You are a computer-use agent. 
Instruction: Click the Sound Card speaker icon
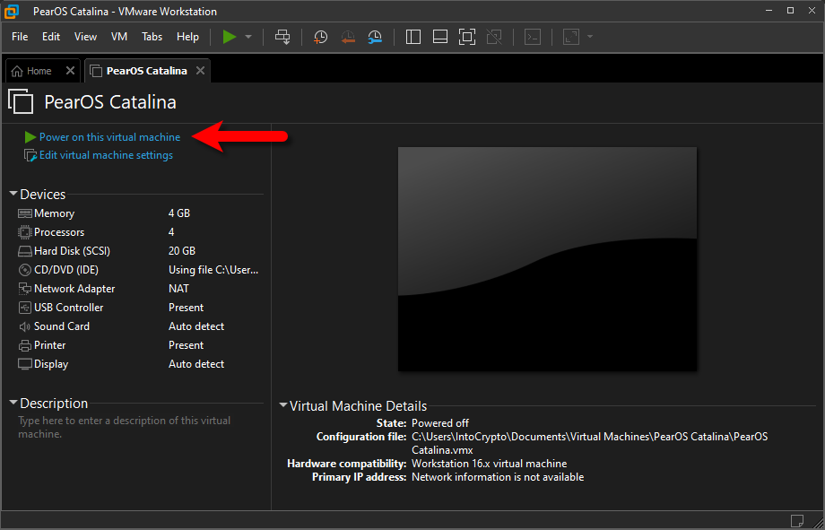pos(25,326)
